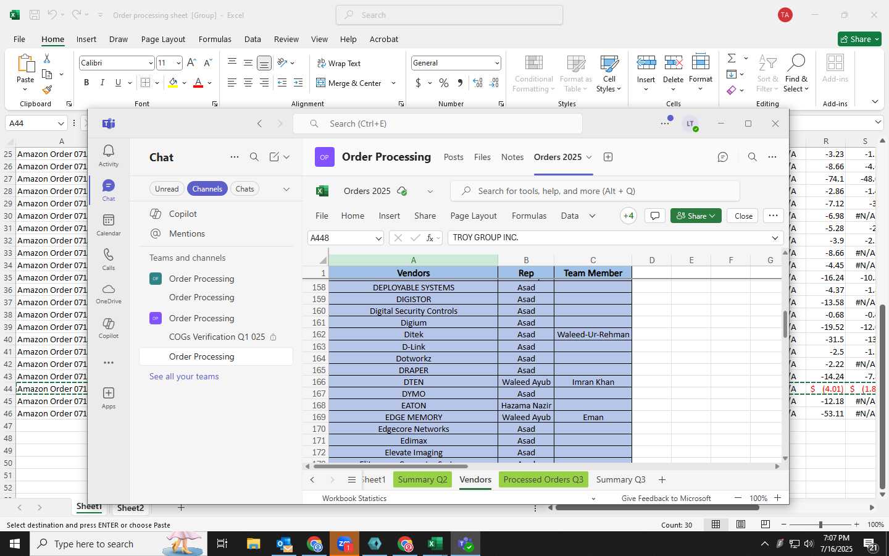The image size is (889, 556).
Task: Toggle Wrap Text in Excel ribbon
Action: [x=338, y=63]
